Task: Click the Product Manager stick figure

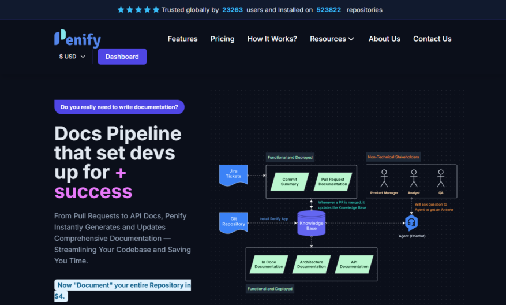Action: pos(384,178)
